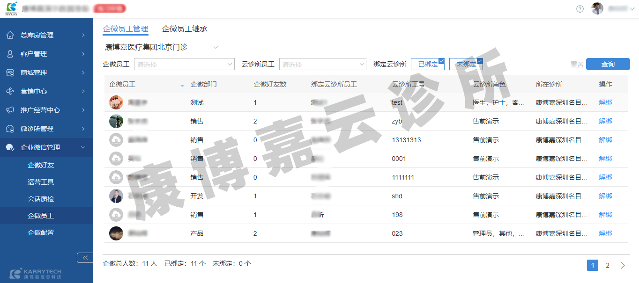
Task: Click 开发 department cell in shd row
Action: point(197,196)
